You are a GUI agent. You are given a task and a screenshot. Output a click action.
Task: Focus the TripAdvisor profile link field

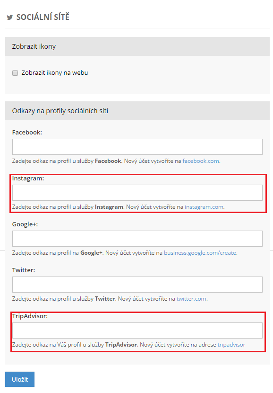(x=137, y=330)
